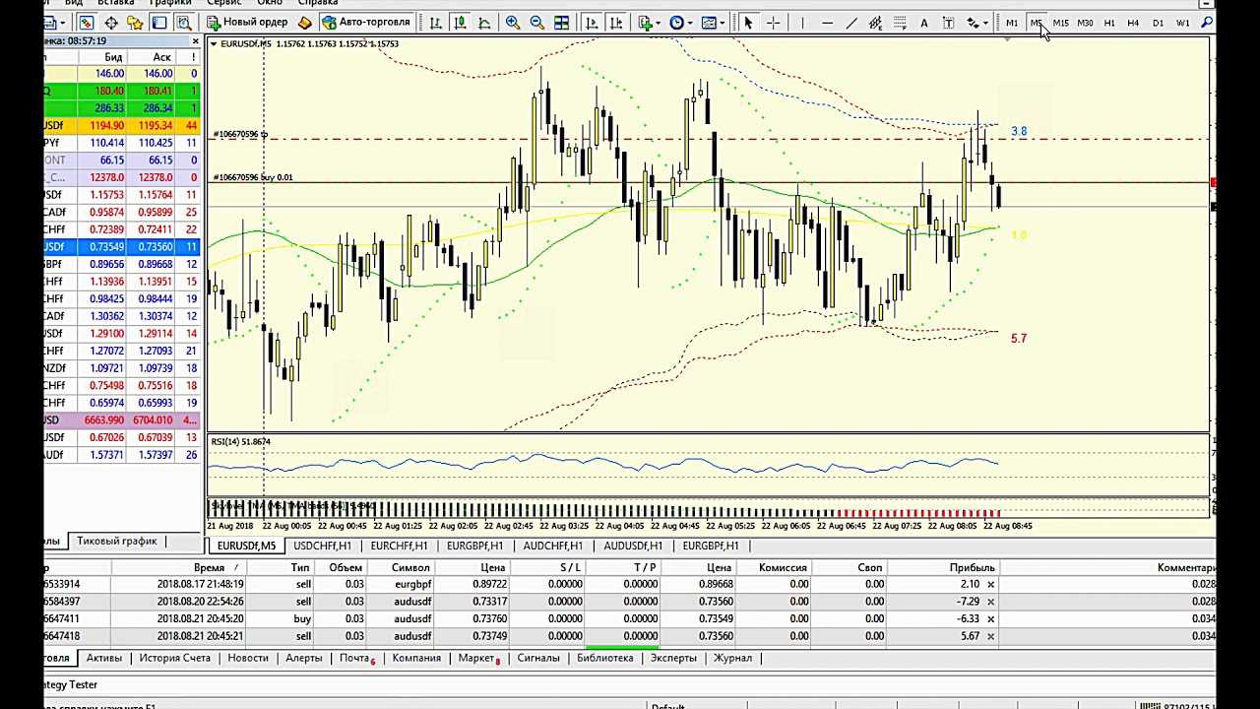Open the chart templates dropdown

[714, 23]
